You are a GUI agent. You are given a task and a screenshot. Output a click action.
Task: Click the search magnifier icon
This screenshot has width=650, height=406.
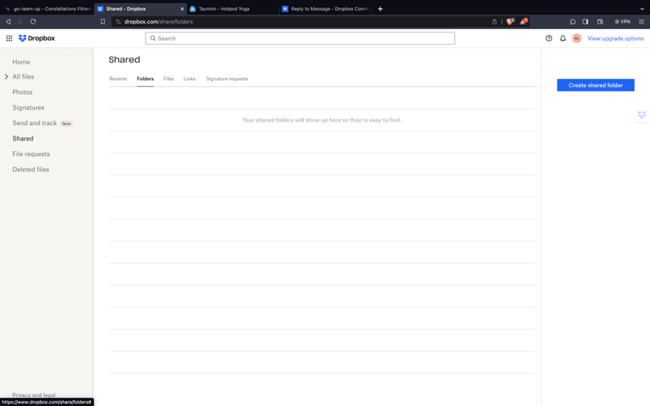pos(153,38)
